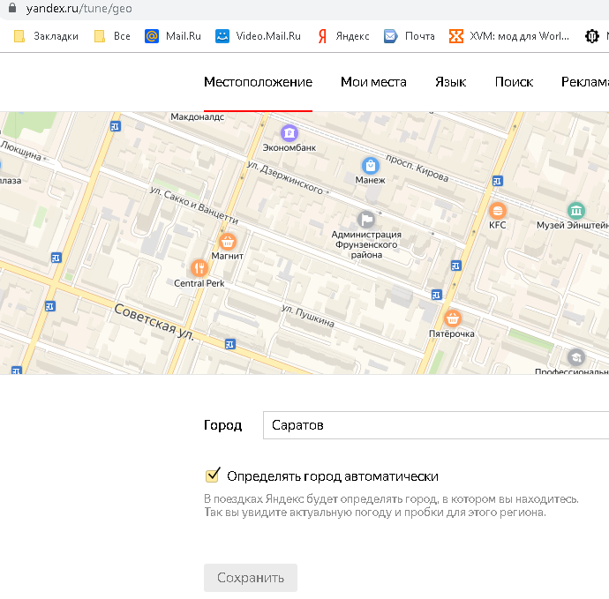Click the Администрация Фрунзенского района flag marker
This screenshot has width=609, height=599.
(366, 220)
